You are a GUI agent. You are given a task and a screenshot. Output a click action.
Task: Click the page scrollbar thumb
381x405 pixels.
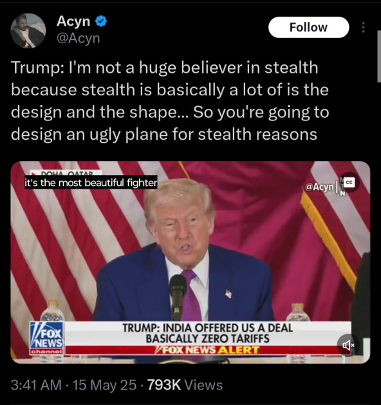click(379, 56)
